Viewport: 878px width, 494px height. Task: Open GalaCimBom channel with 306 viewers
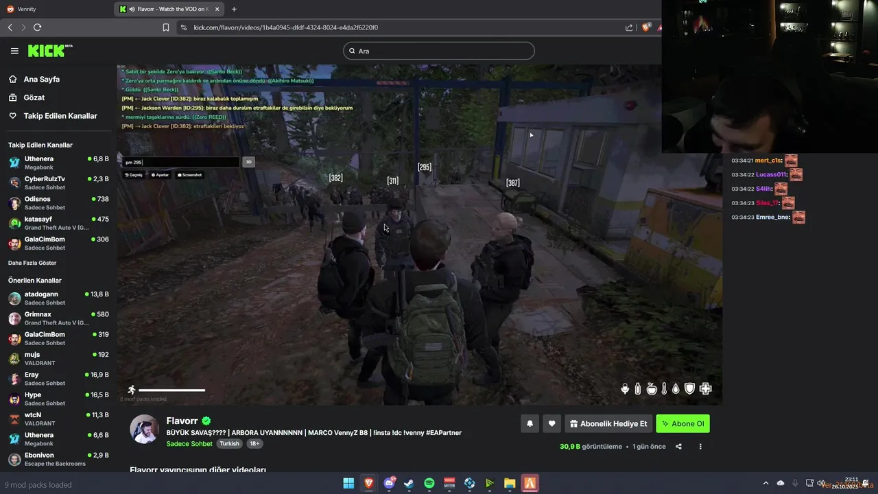tap(58, 243)
